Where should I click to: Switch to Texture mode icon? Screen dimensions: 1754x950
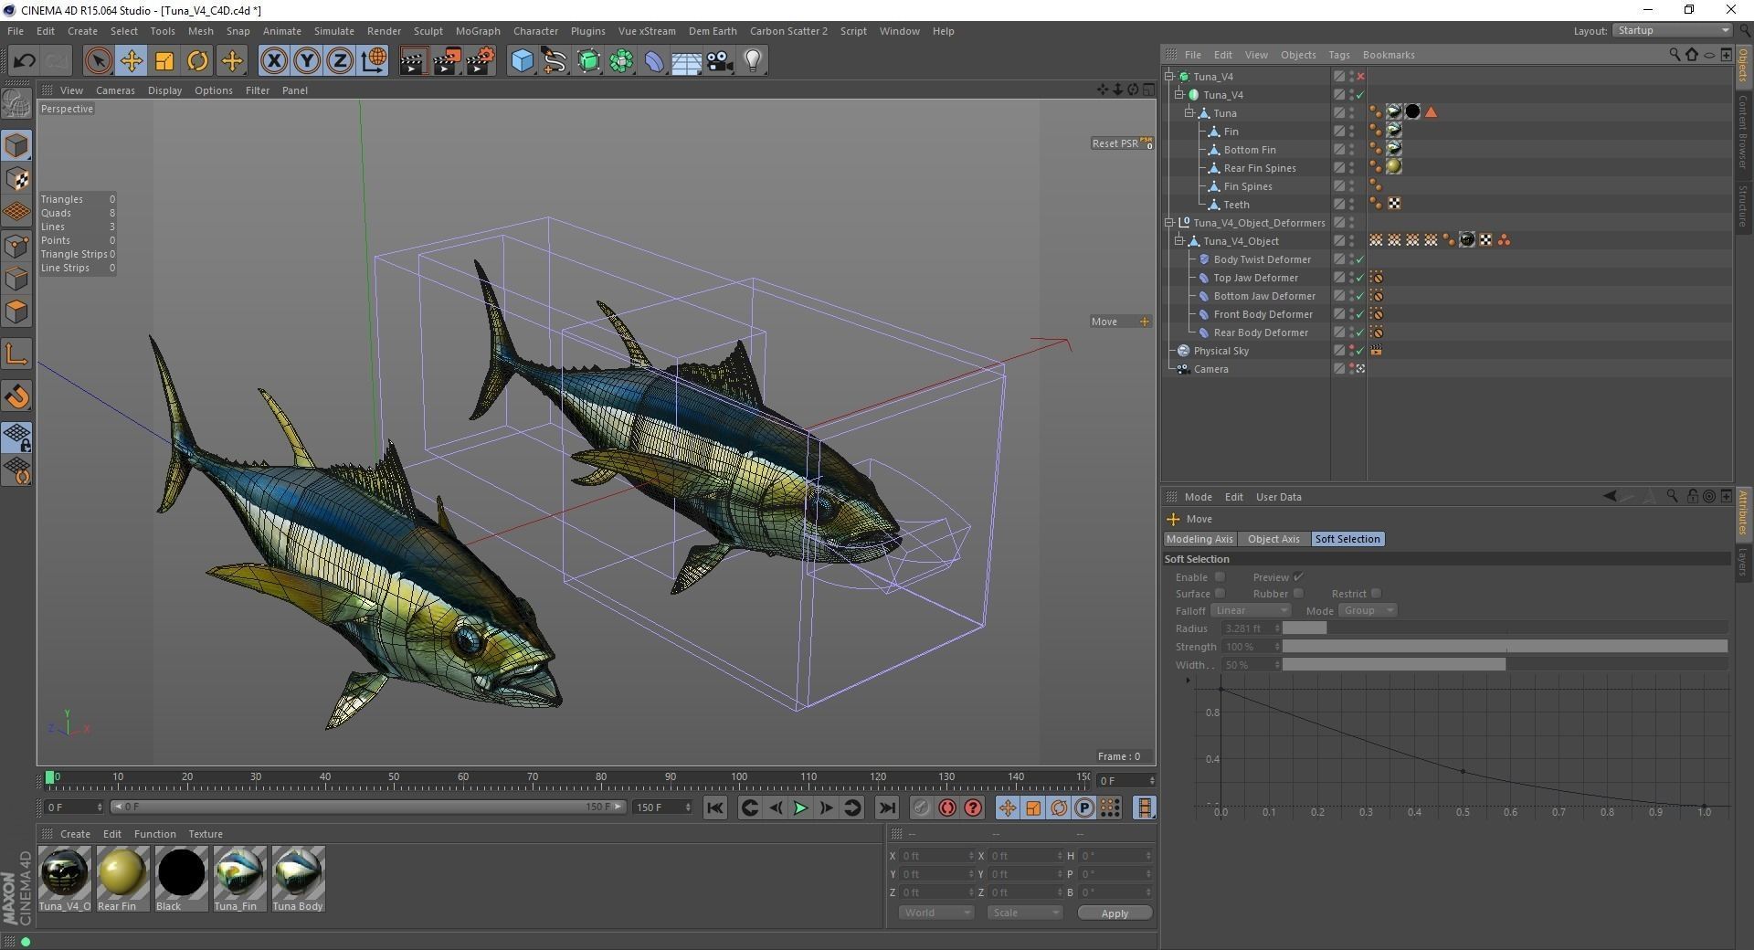[x=17, y=179]
